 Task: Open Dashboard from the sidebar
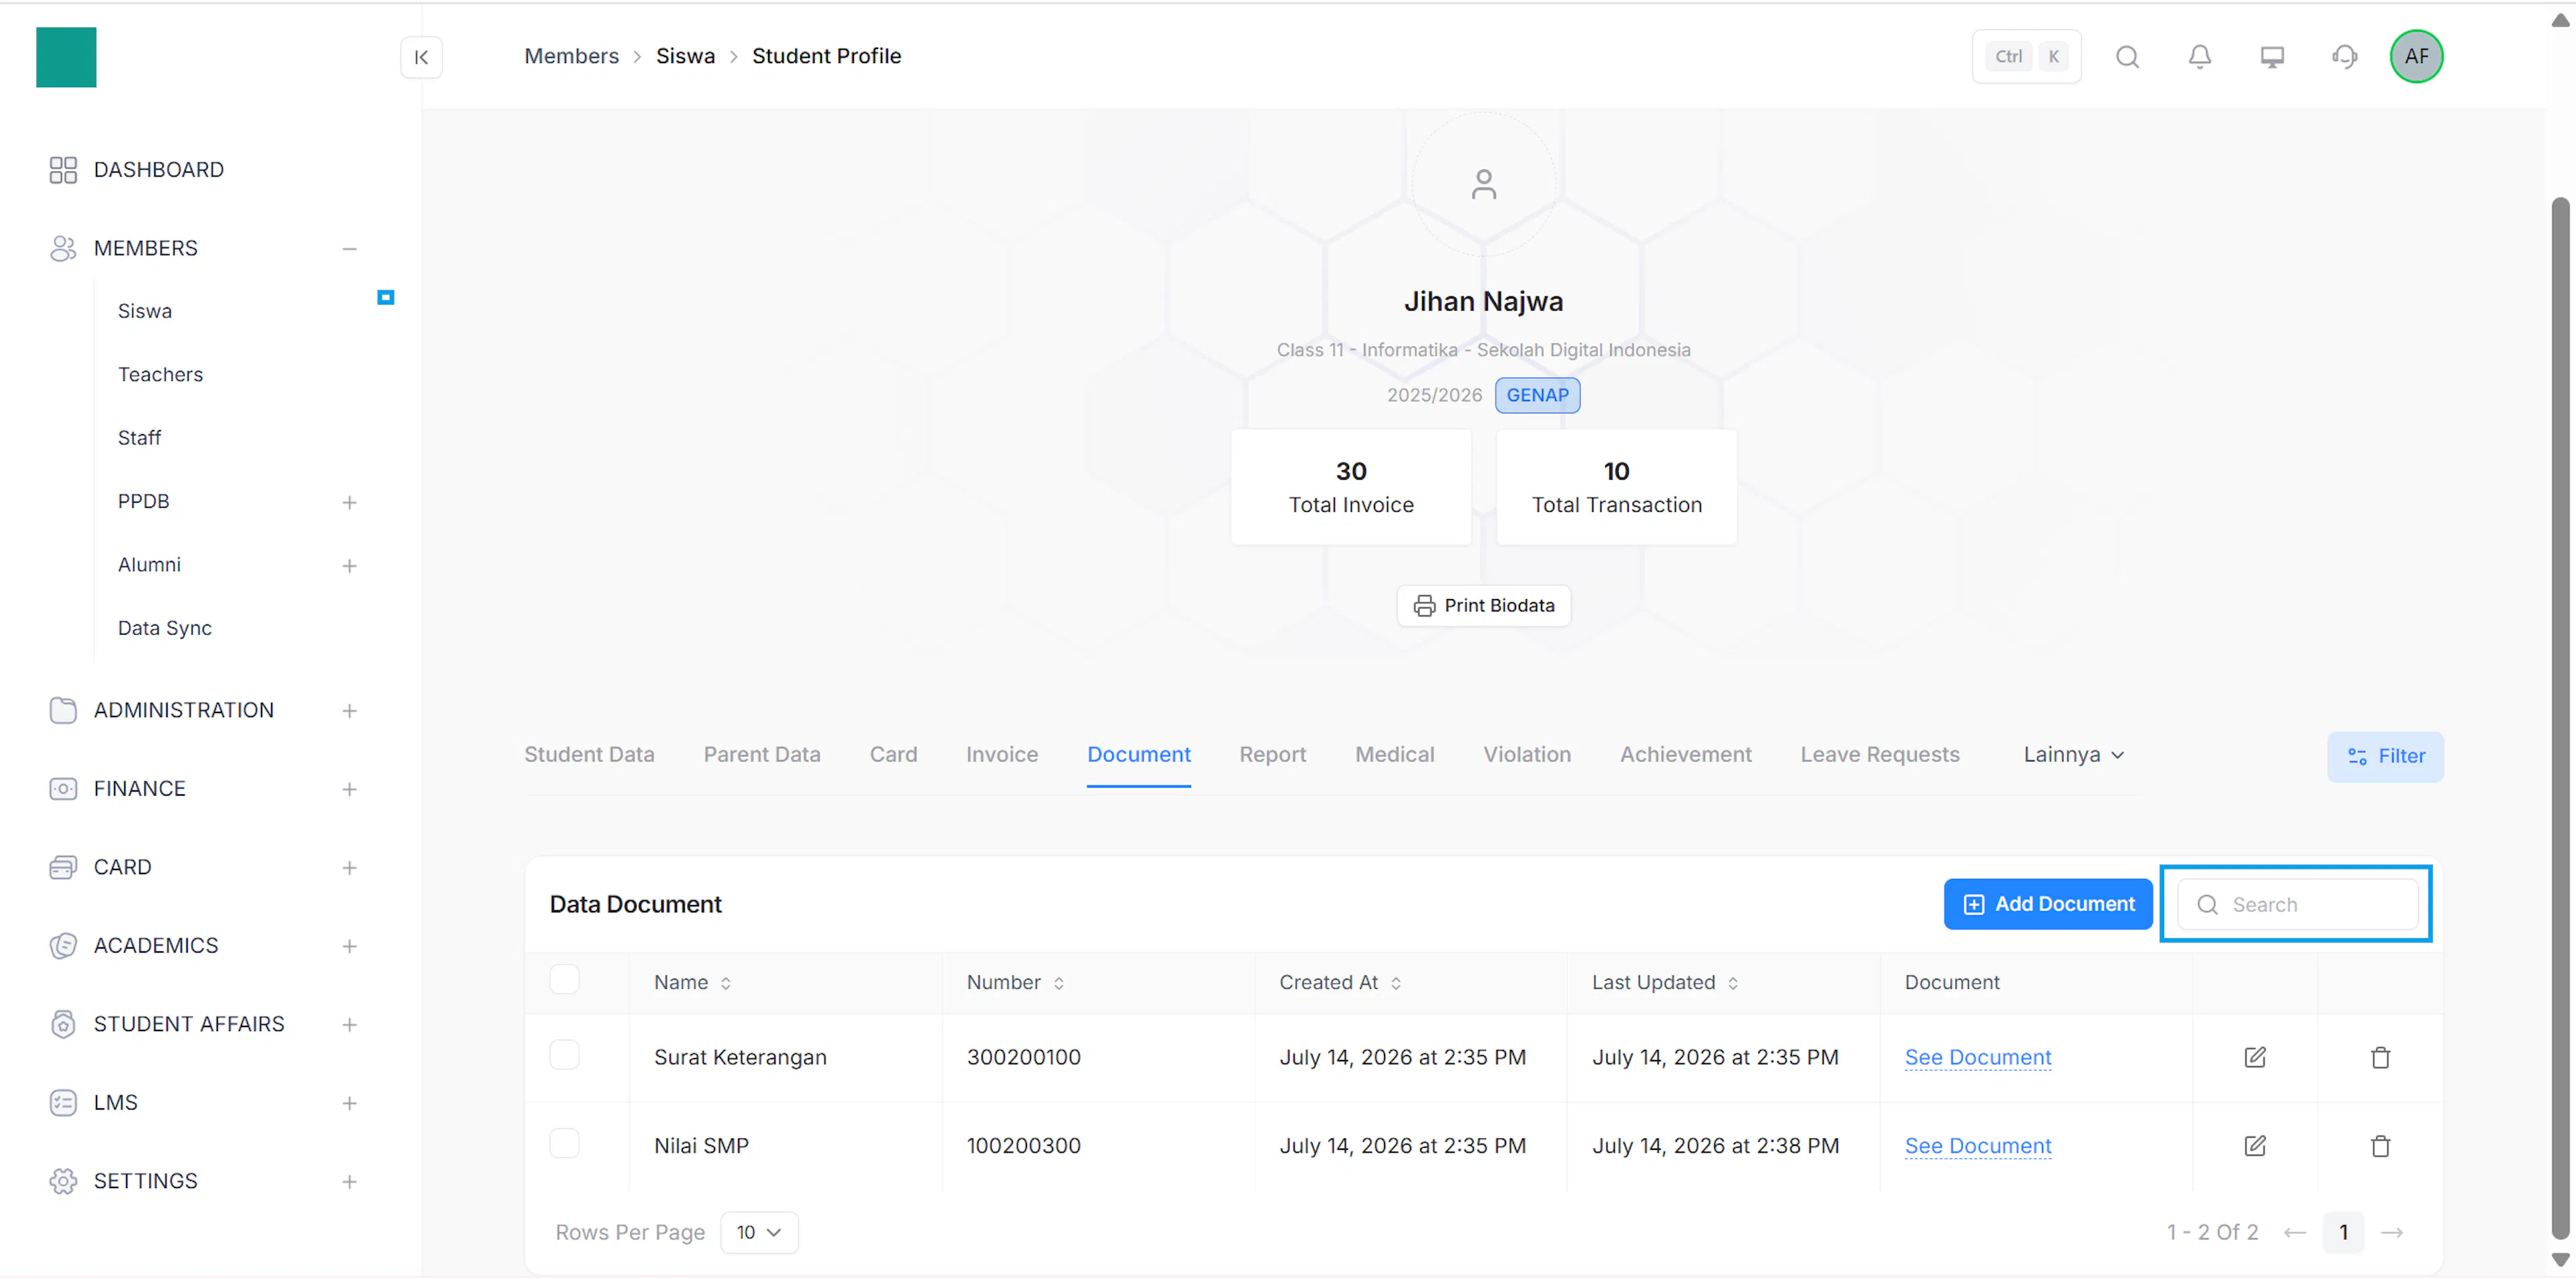[158, 170]
